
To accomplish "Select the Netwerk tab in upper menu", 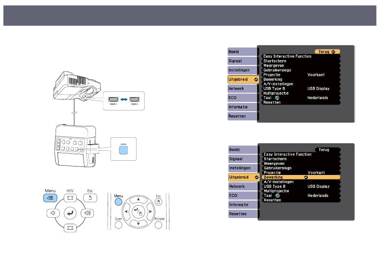I will (242, 89).
